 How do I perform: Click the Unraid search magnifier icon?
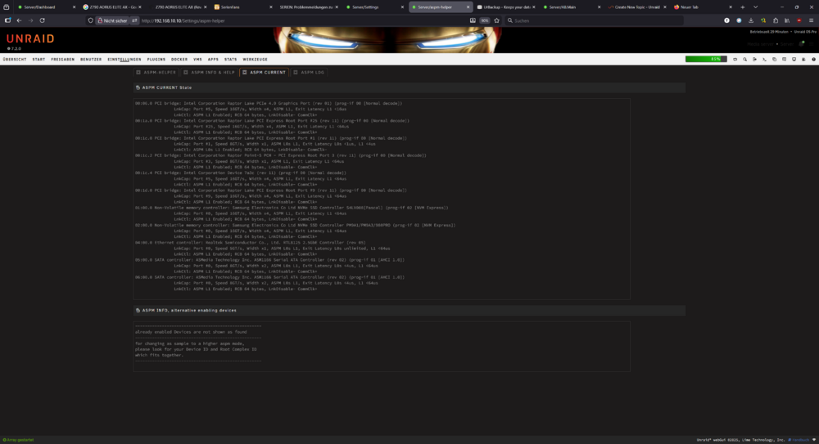[x=744, y=60]
